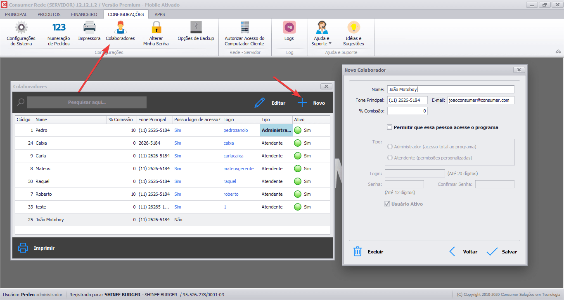Switch to the FINANCEIRO tab
Image resolution: width=564 pixels, height=300 pixels.
coord(84,14)
